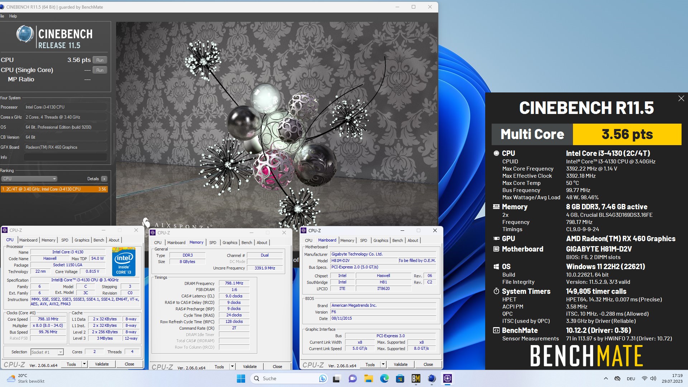Open Graphics tab in left CPU-Z window
Viewport: 688px width, 387px height.
coord(82,240)
